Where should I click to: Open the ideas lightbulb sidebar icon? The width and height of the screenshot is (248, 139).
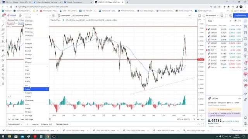click(245, 56)
